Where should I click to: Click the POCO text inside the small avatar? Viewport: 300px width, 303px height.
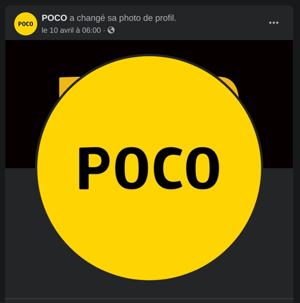(x=26, y=24)
